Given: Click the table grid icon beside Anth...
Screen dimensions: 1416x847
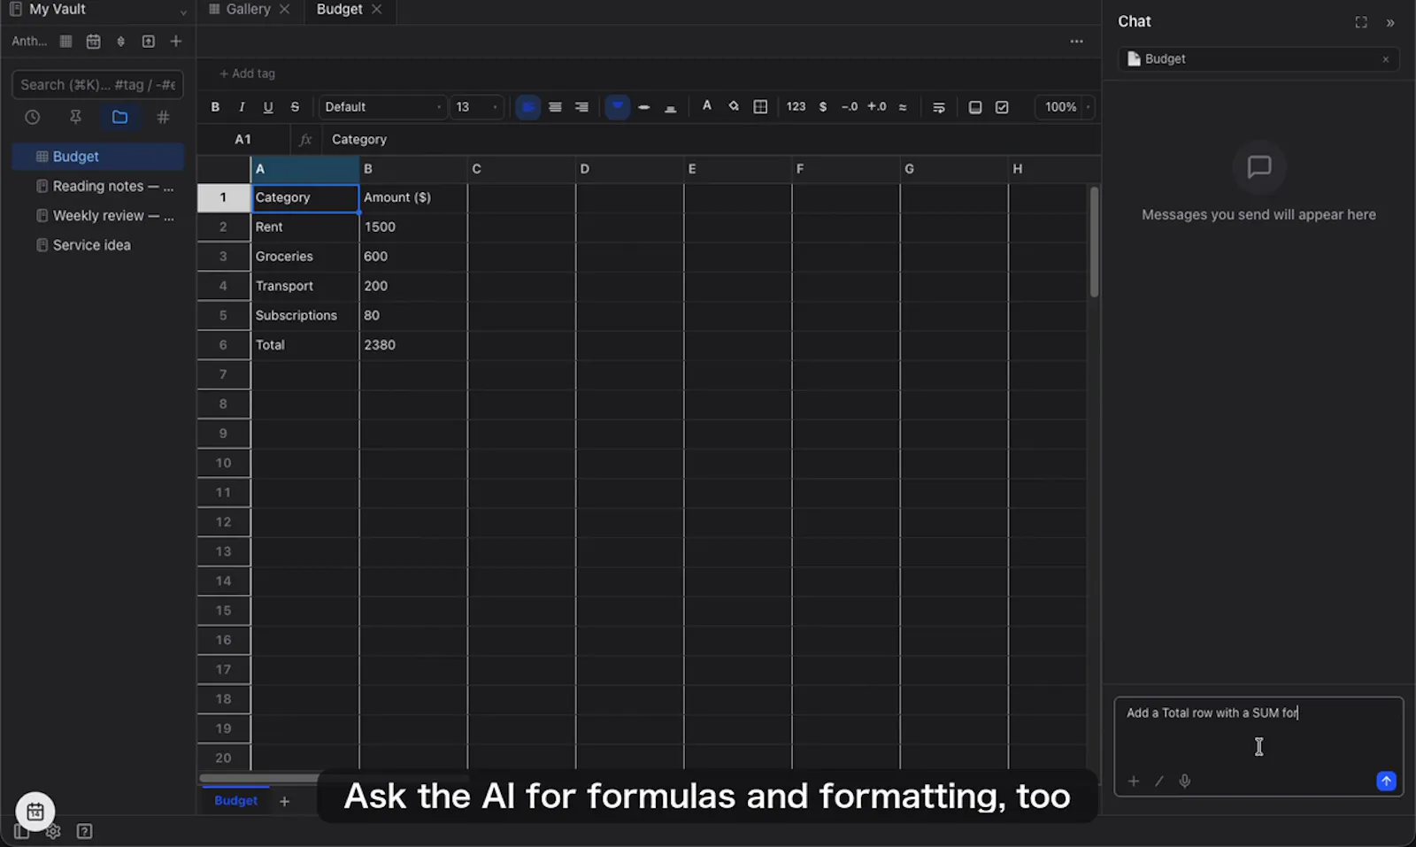Looking at the screenshot, I should (x=65, y=41).
